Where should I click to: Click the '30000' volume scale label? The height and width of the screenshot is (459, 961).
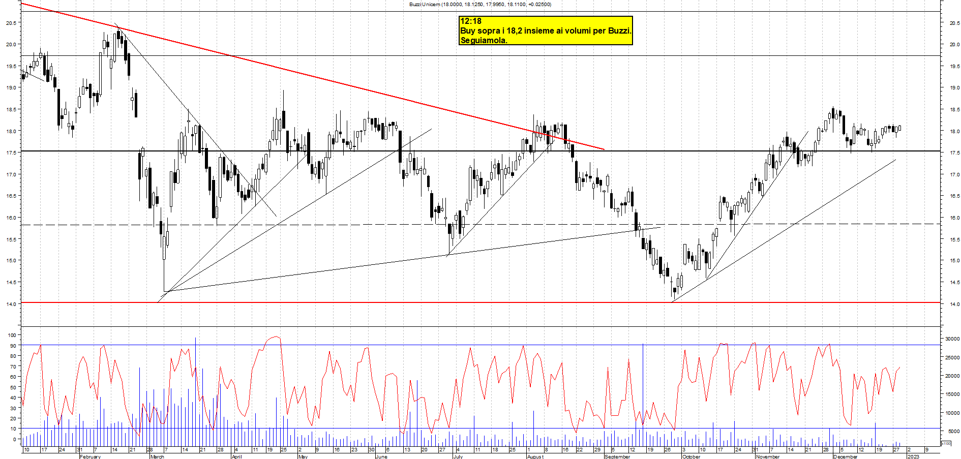click(x=952, y=339)
